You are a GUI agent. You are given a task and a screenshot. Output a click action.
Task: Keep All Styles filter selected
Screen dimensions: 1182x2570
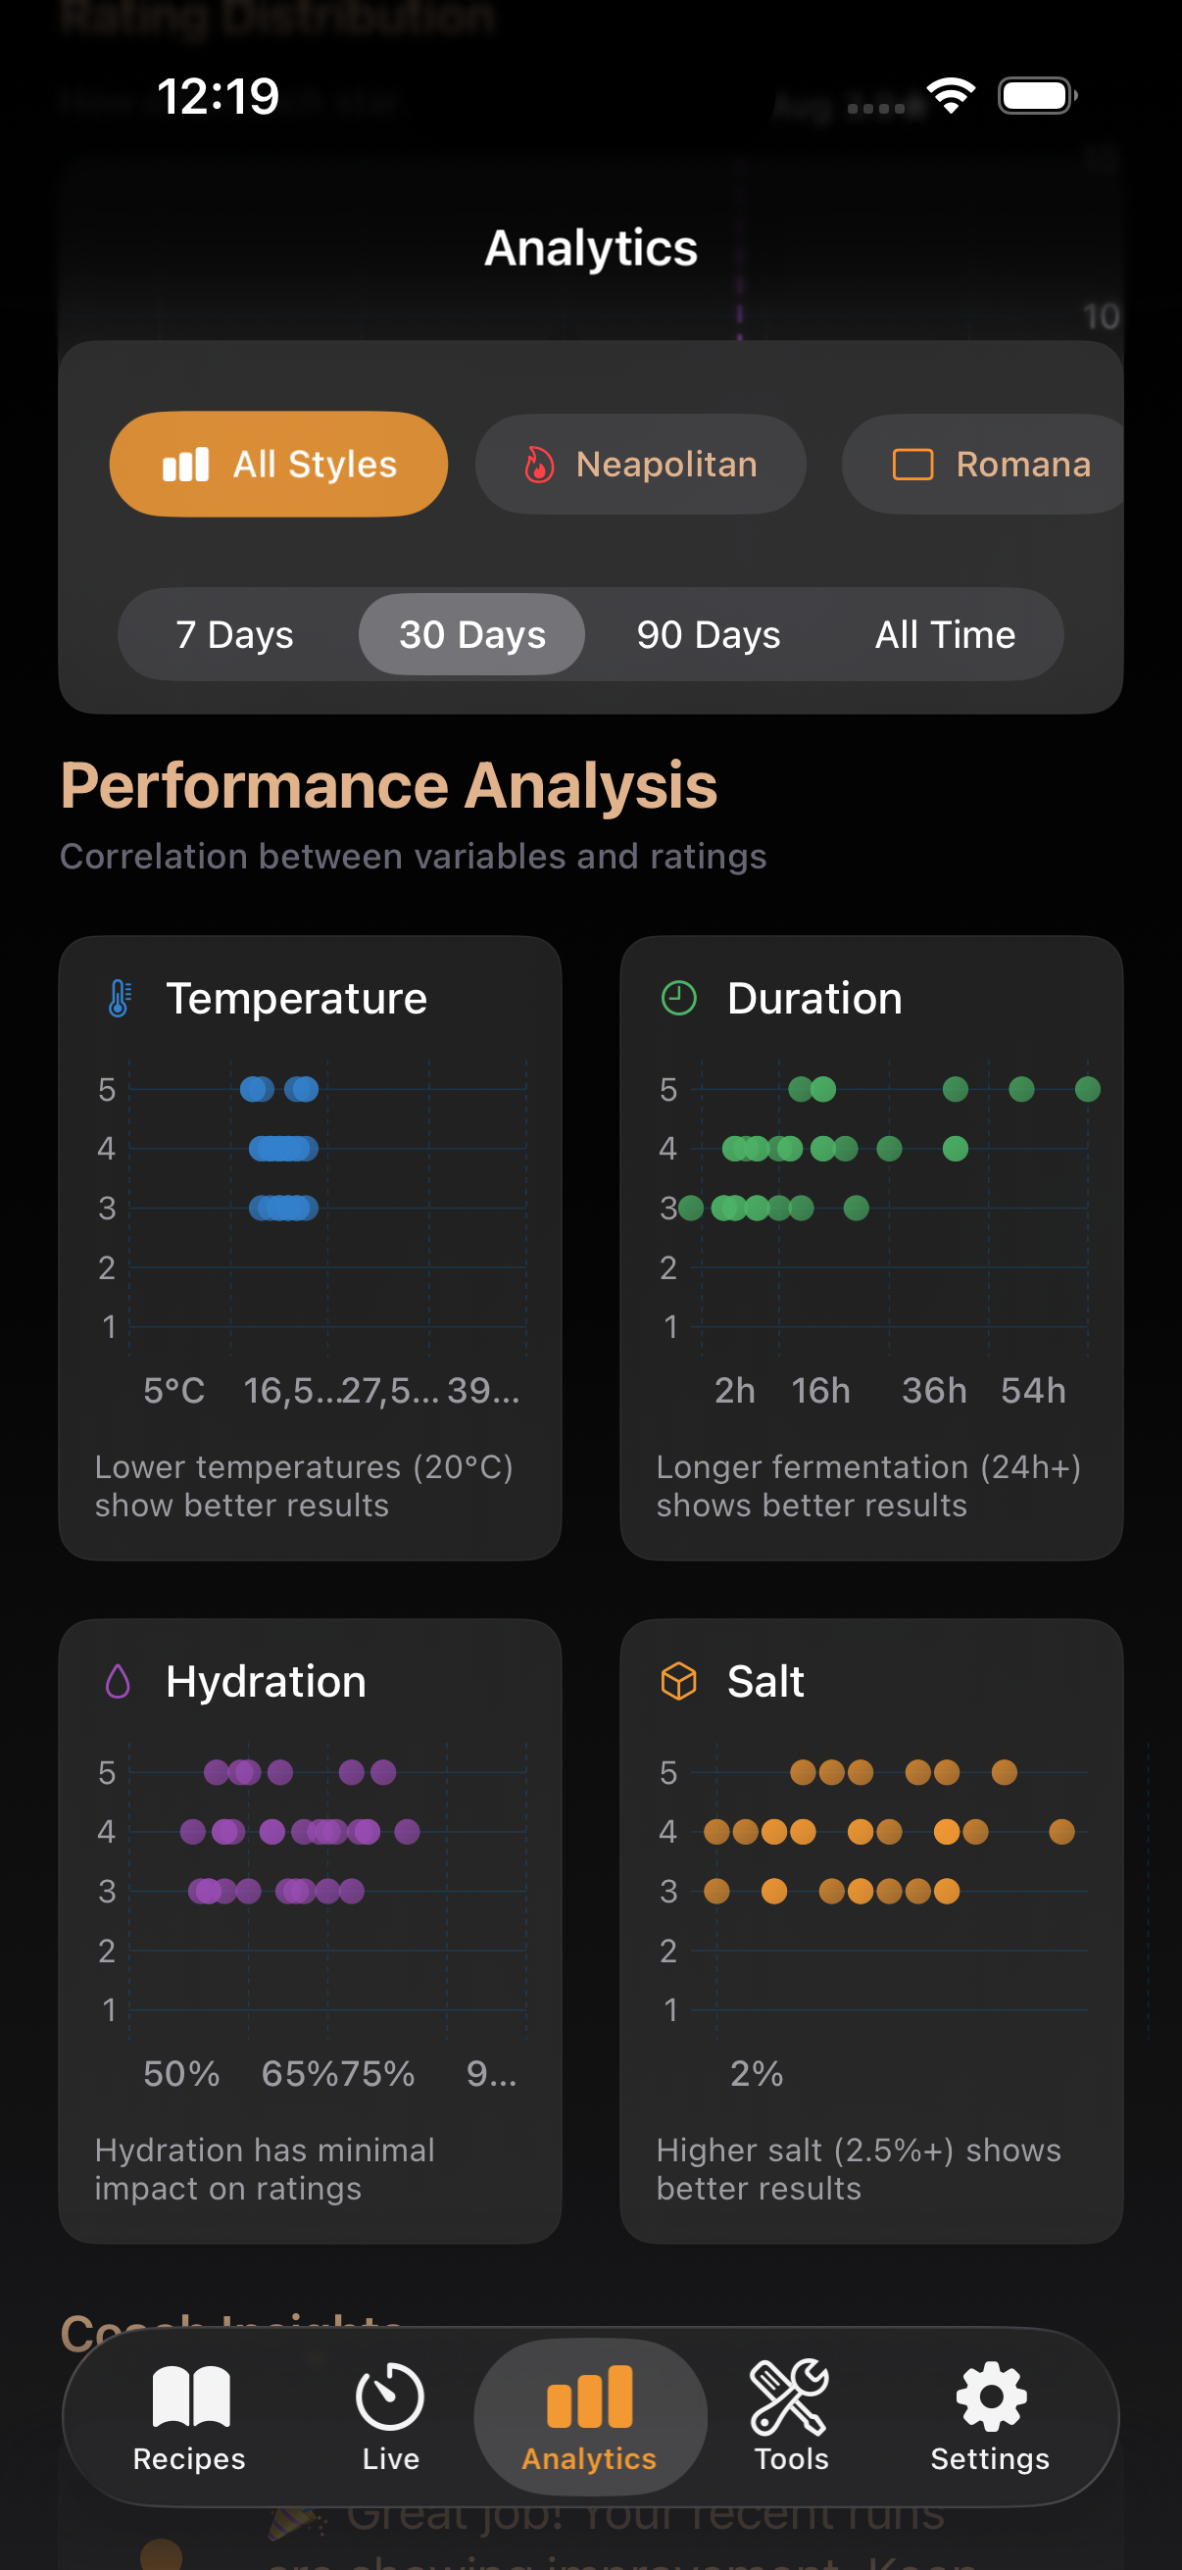(x=278, y=463)
